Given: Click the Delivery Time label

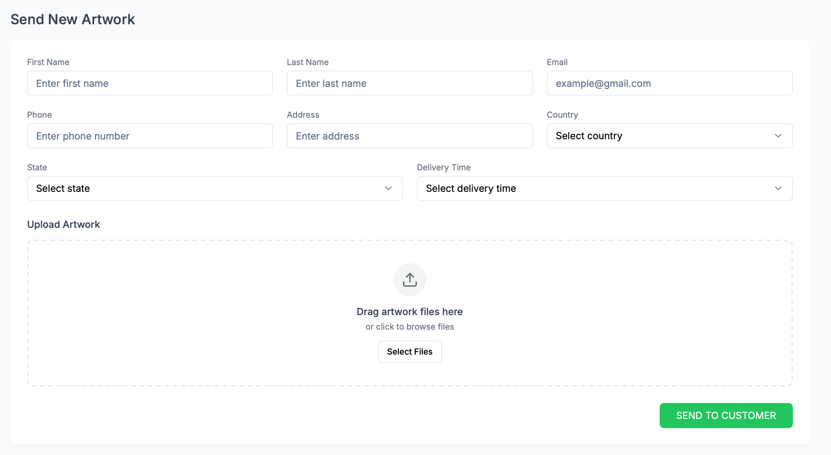Looking at the screenshot, I should point(444,167).
